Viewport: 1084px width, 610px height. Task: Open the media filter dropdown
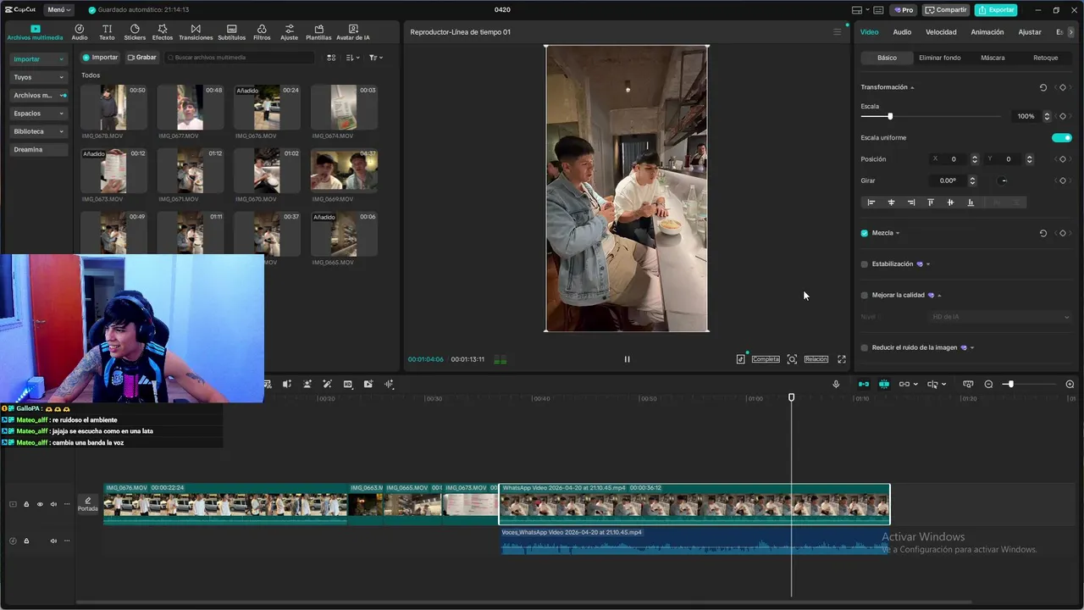coord(376,58)
